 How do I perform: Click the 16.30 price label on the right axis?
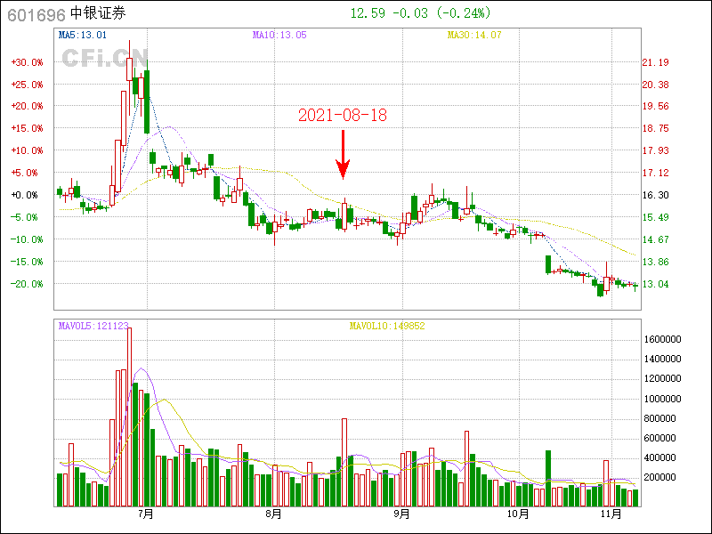655,195
